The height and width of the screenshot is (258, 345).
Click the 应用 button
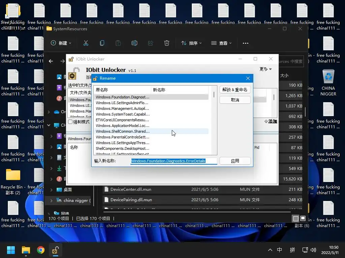pyautogui.click(x=235, y=161)
